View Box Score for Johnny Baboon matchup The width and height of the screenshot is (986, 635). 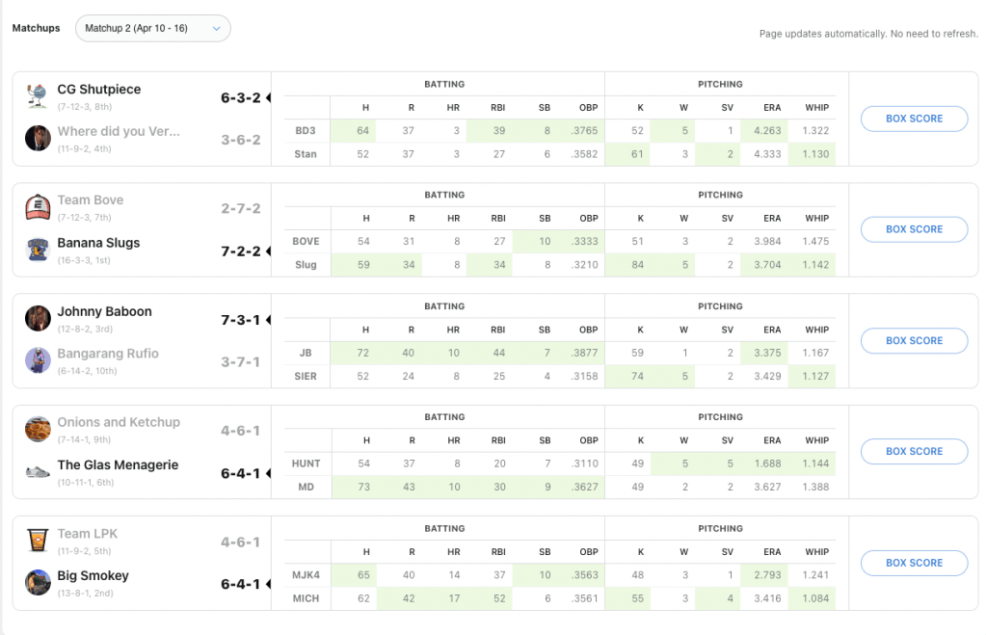tap(914, 340)
